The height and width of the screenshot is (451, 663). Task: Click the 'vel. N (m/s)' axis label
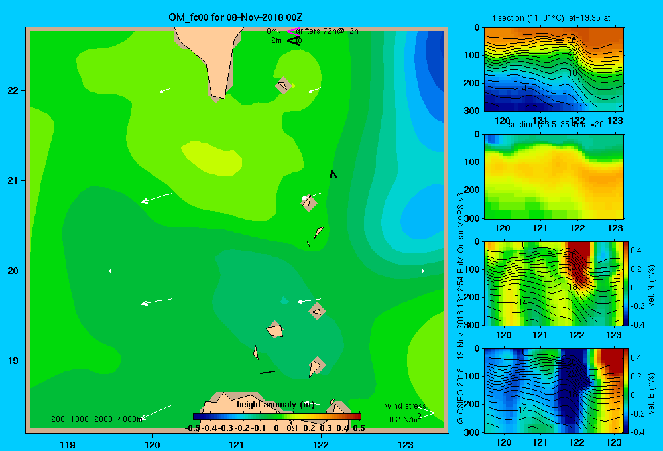[x=652, y=286]
